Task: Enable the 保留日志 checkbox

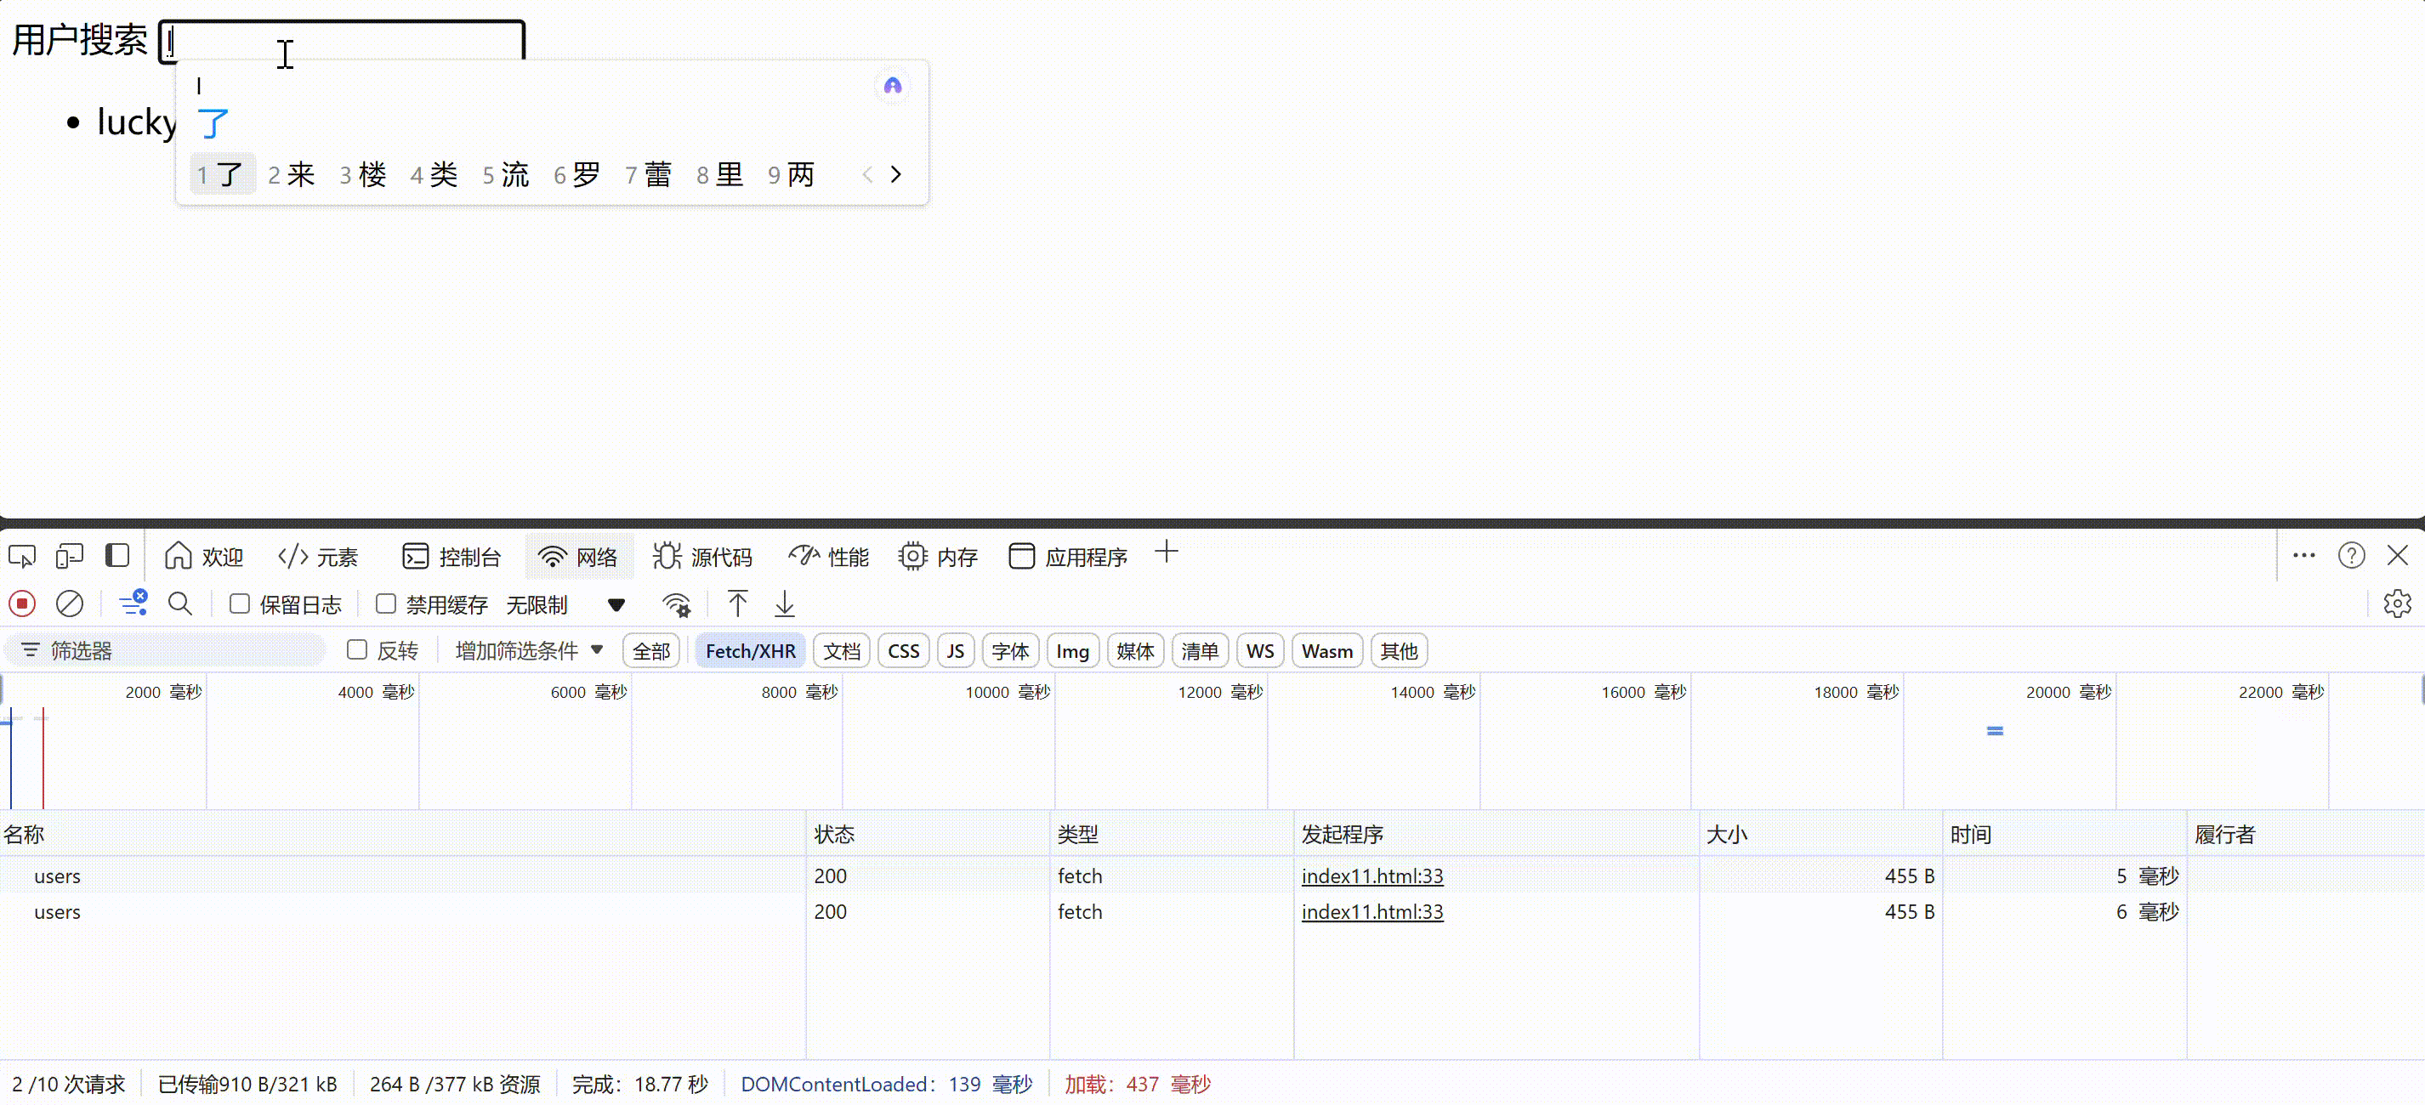Action: 240,603
